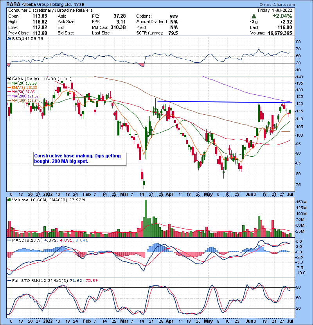This screenshot has height=325, width=313.
Task: Click the 'Volume 16.68M, EMA(20) 27.92M' label
Action: coord(48,200)
